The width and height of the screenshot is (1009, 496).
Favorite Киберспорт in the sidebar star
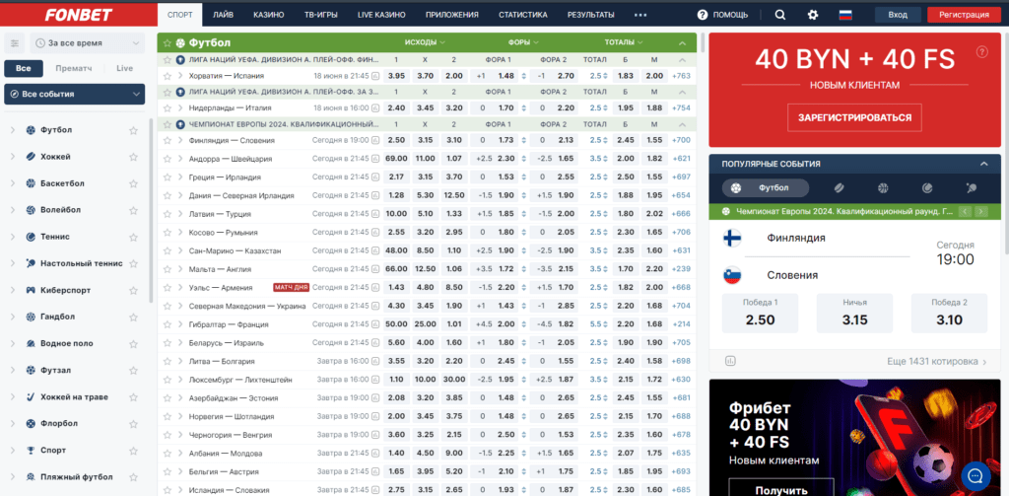[x=133, y=290]
